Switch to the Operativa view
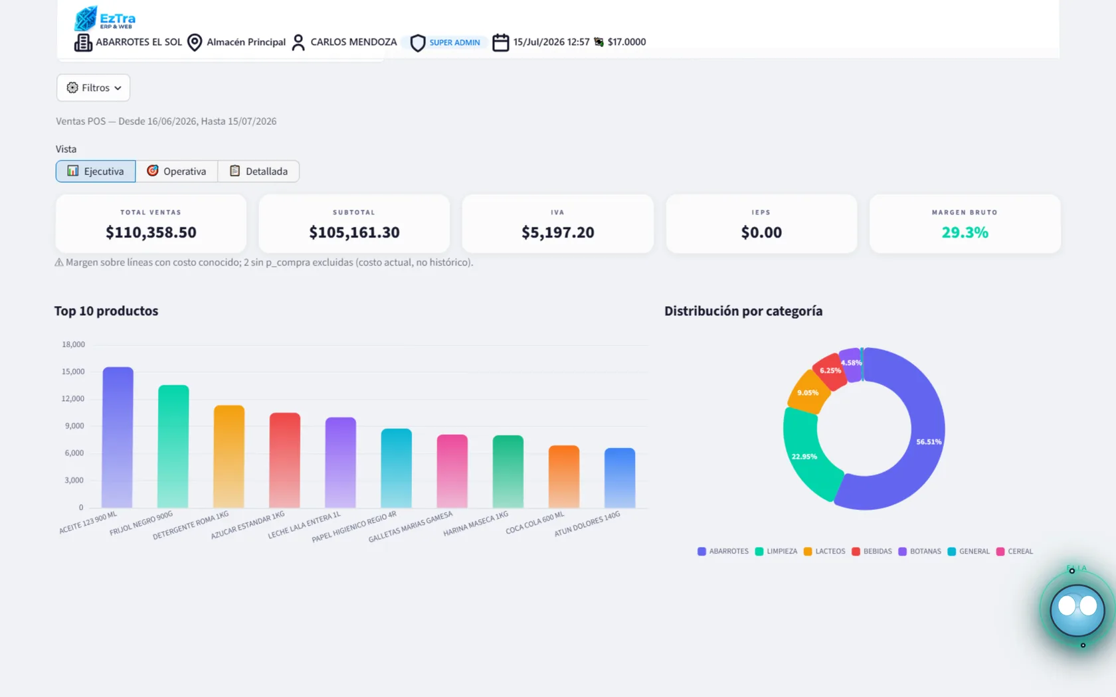The image size is (1116, 697). tap(177, 171)
